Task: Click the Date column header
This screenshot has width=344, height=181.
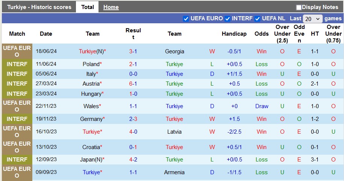Action: click(46, 34)
